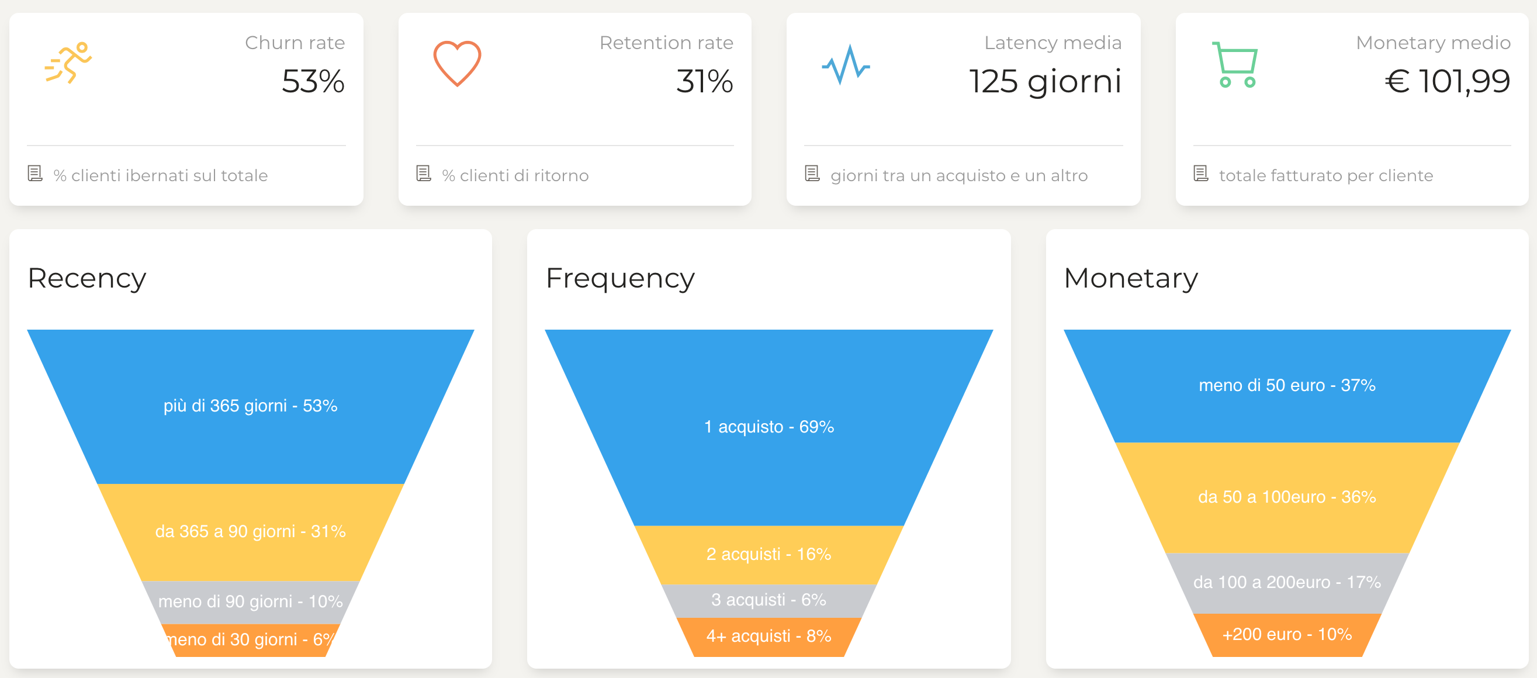Viewport: 1537px width, 678px height.
Task: Click the shopping cart Monetary medio icon
Action: [x=1234, y=64]
